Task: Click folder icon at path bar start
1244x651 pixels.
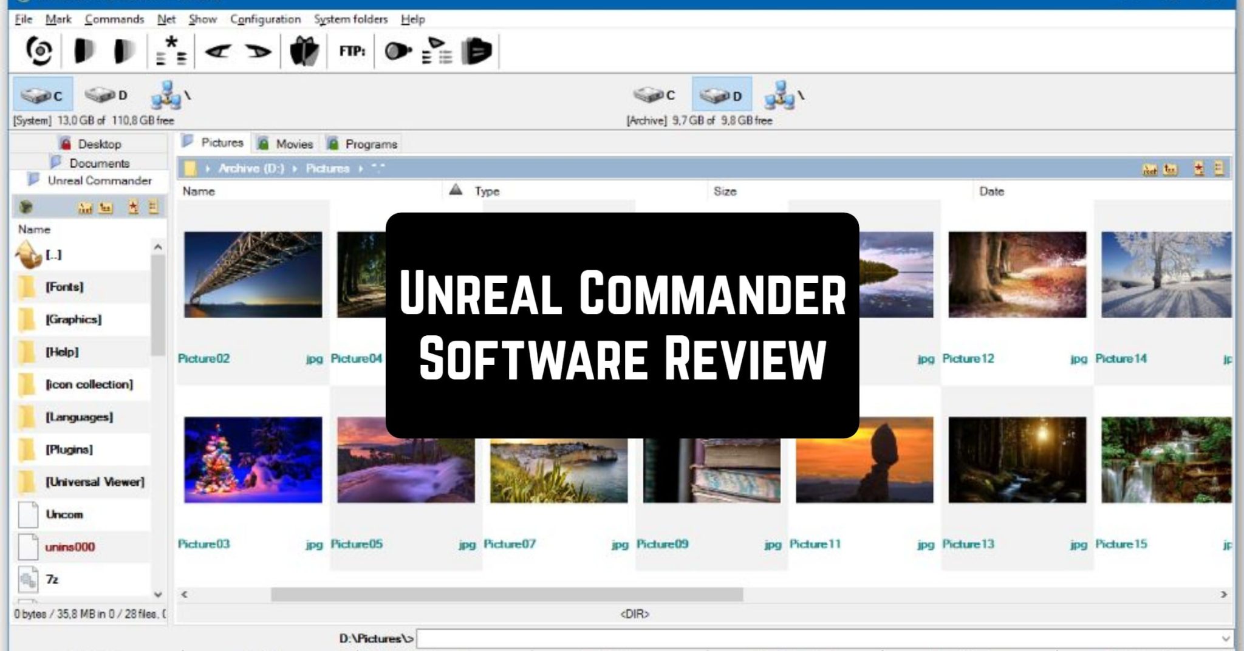Action: [x=190, y=168]
